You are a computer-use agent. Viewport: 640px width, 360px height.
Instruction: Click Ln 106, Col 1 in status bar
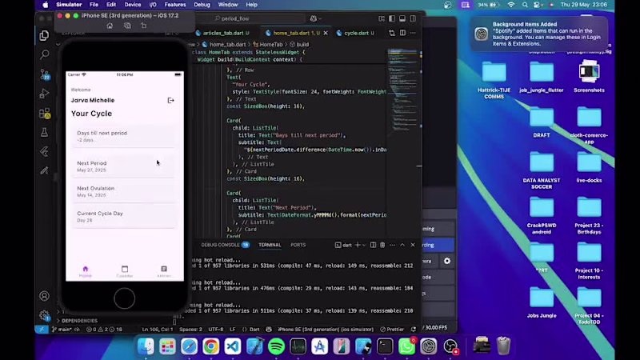pyautogui.click(x=157, y=330)
